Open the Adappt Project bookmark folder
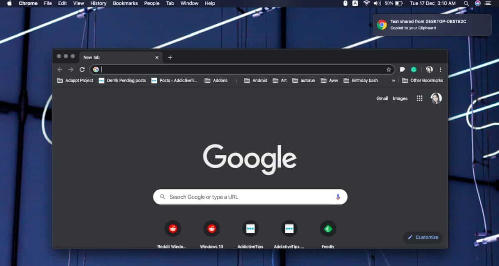The width and height of the screenshot is (499, 266). pyautogui.click(x=75, y=80)
